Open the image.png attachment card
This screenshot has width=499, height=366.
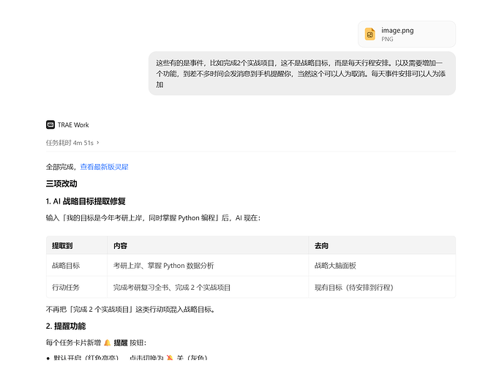pyautogui.click(x=407, y=34)
